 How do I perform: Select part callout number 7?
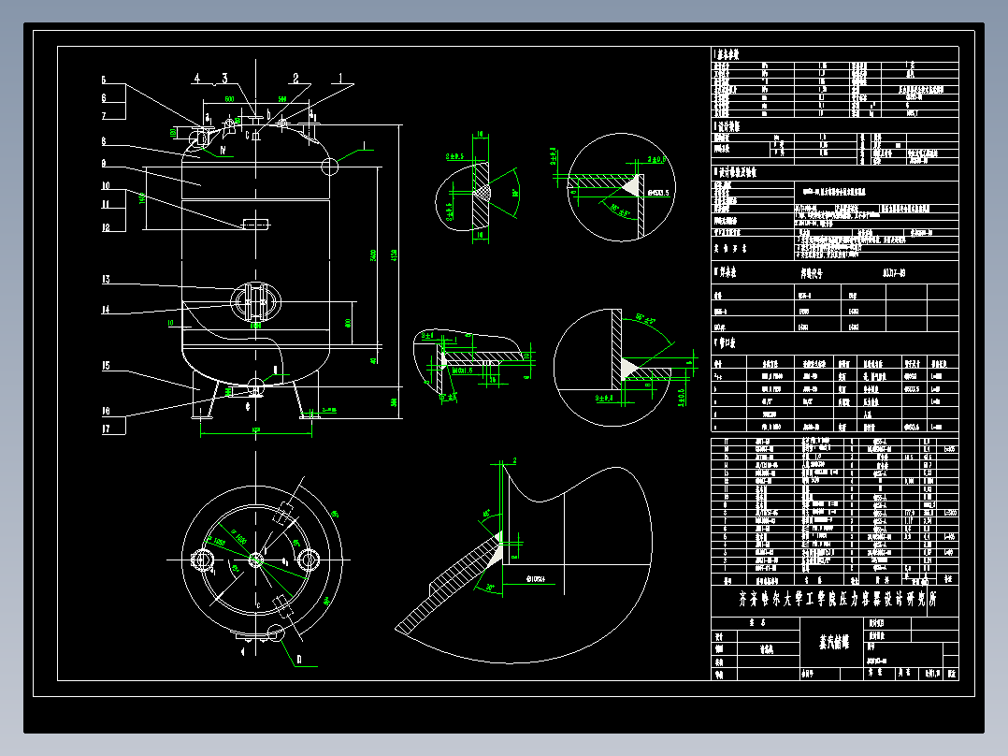click(104, 115)
